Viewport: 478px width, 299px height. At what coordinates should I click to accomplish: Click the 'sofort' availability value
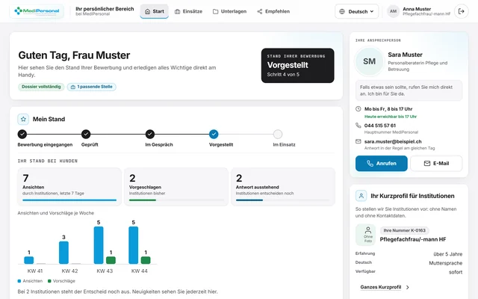pyautogui.click(x=456, y=272)
